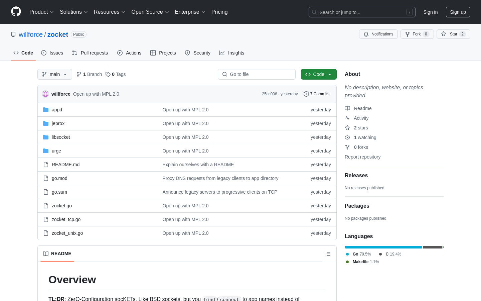Open the main branch selector dropdown

click(55, 74)
